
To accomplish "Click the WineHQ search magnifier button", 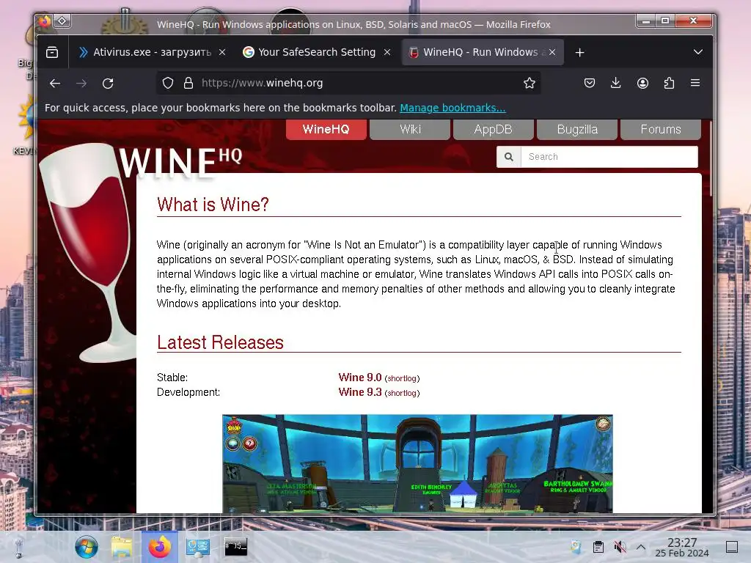I will [509, 157].
